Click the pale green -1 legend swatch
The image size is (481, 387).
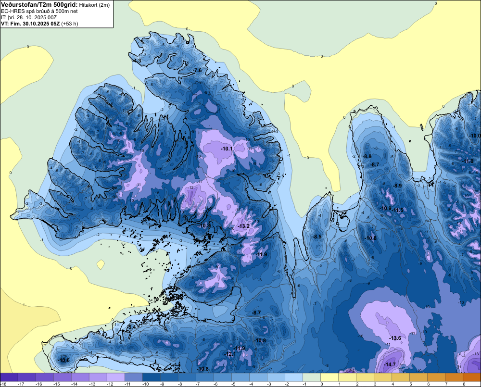(x=311, y=377)
